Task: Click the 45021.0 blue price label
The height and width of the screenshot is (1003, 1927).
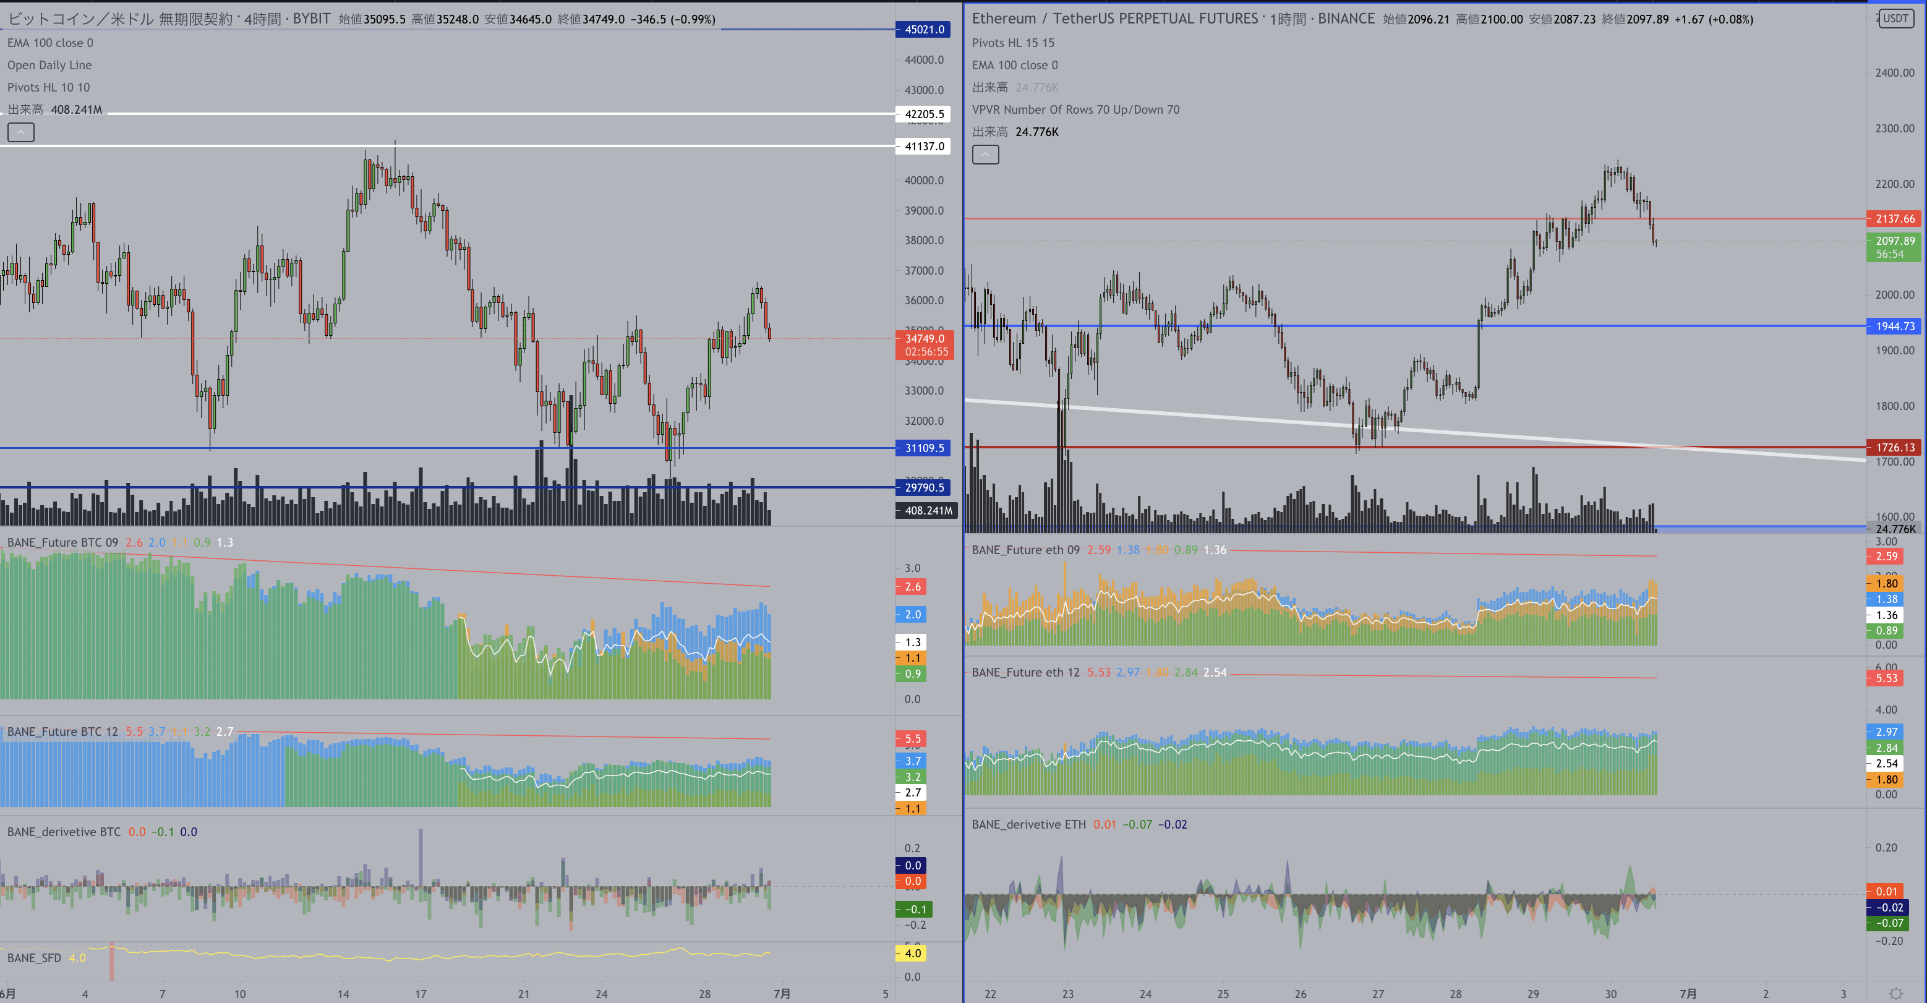Action: click(923, 30)
